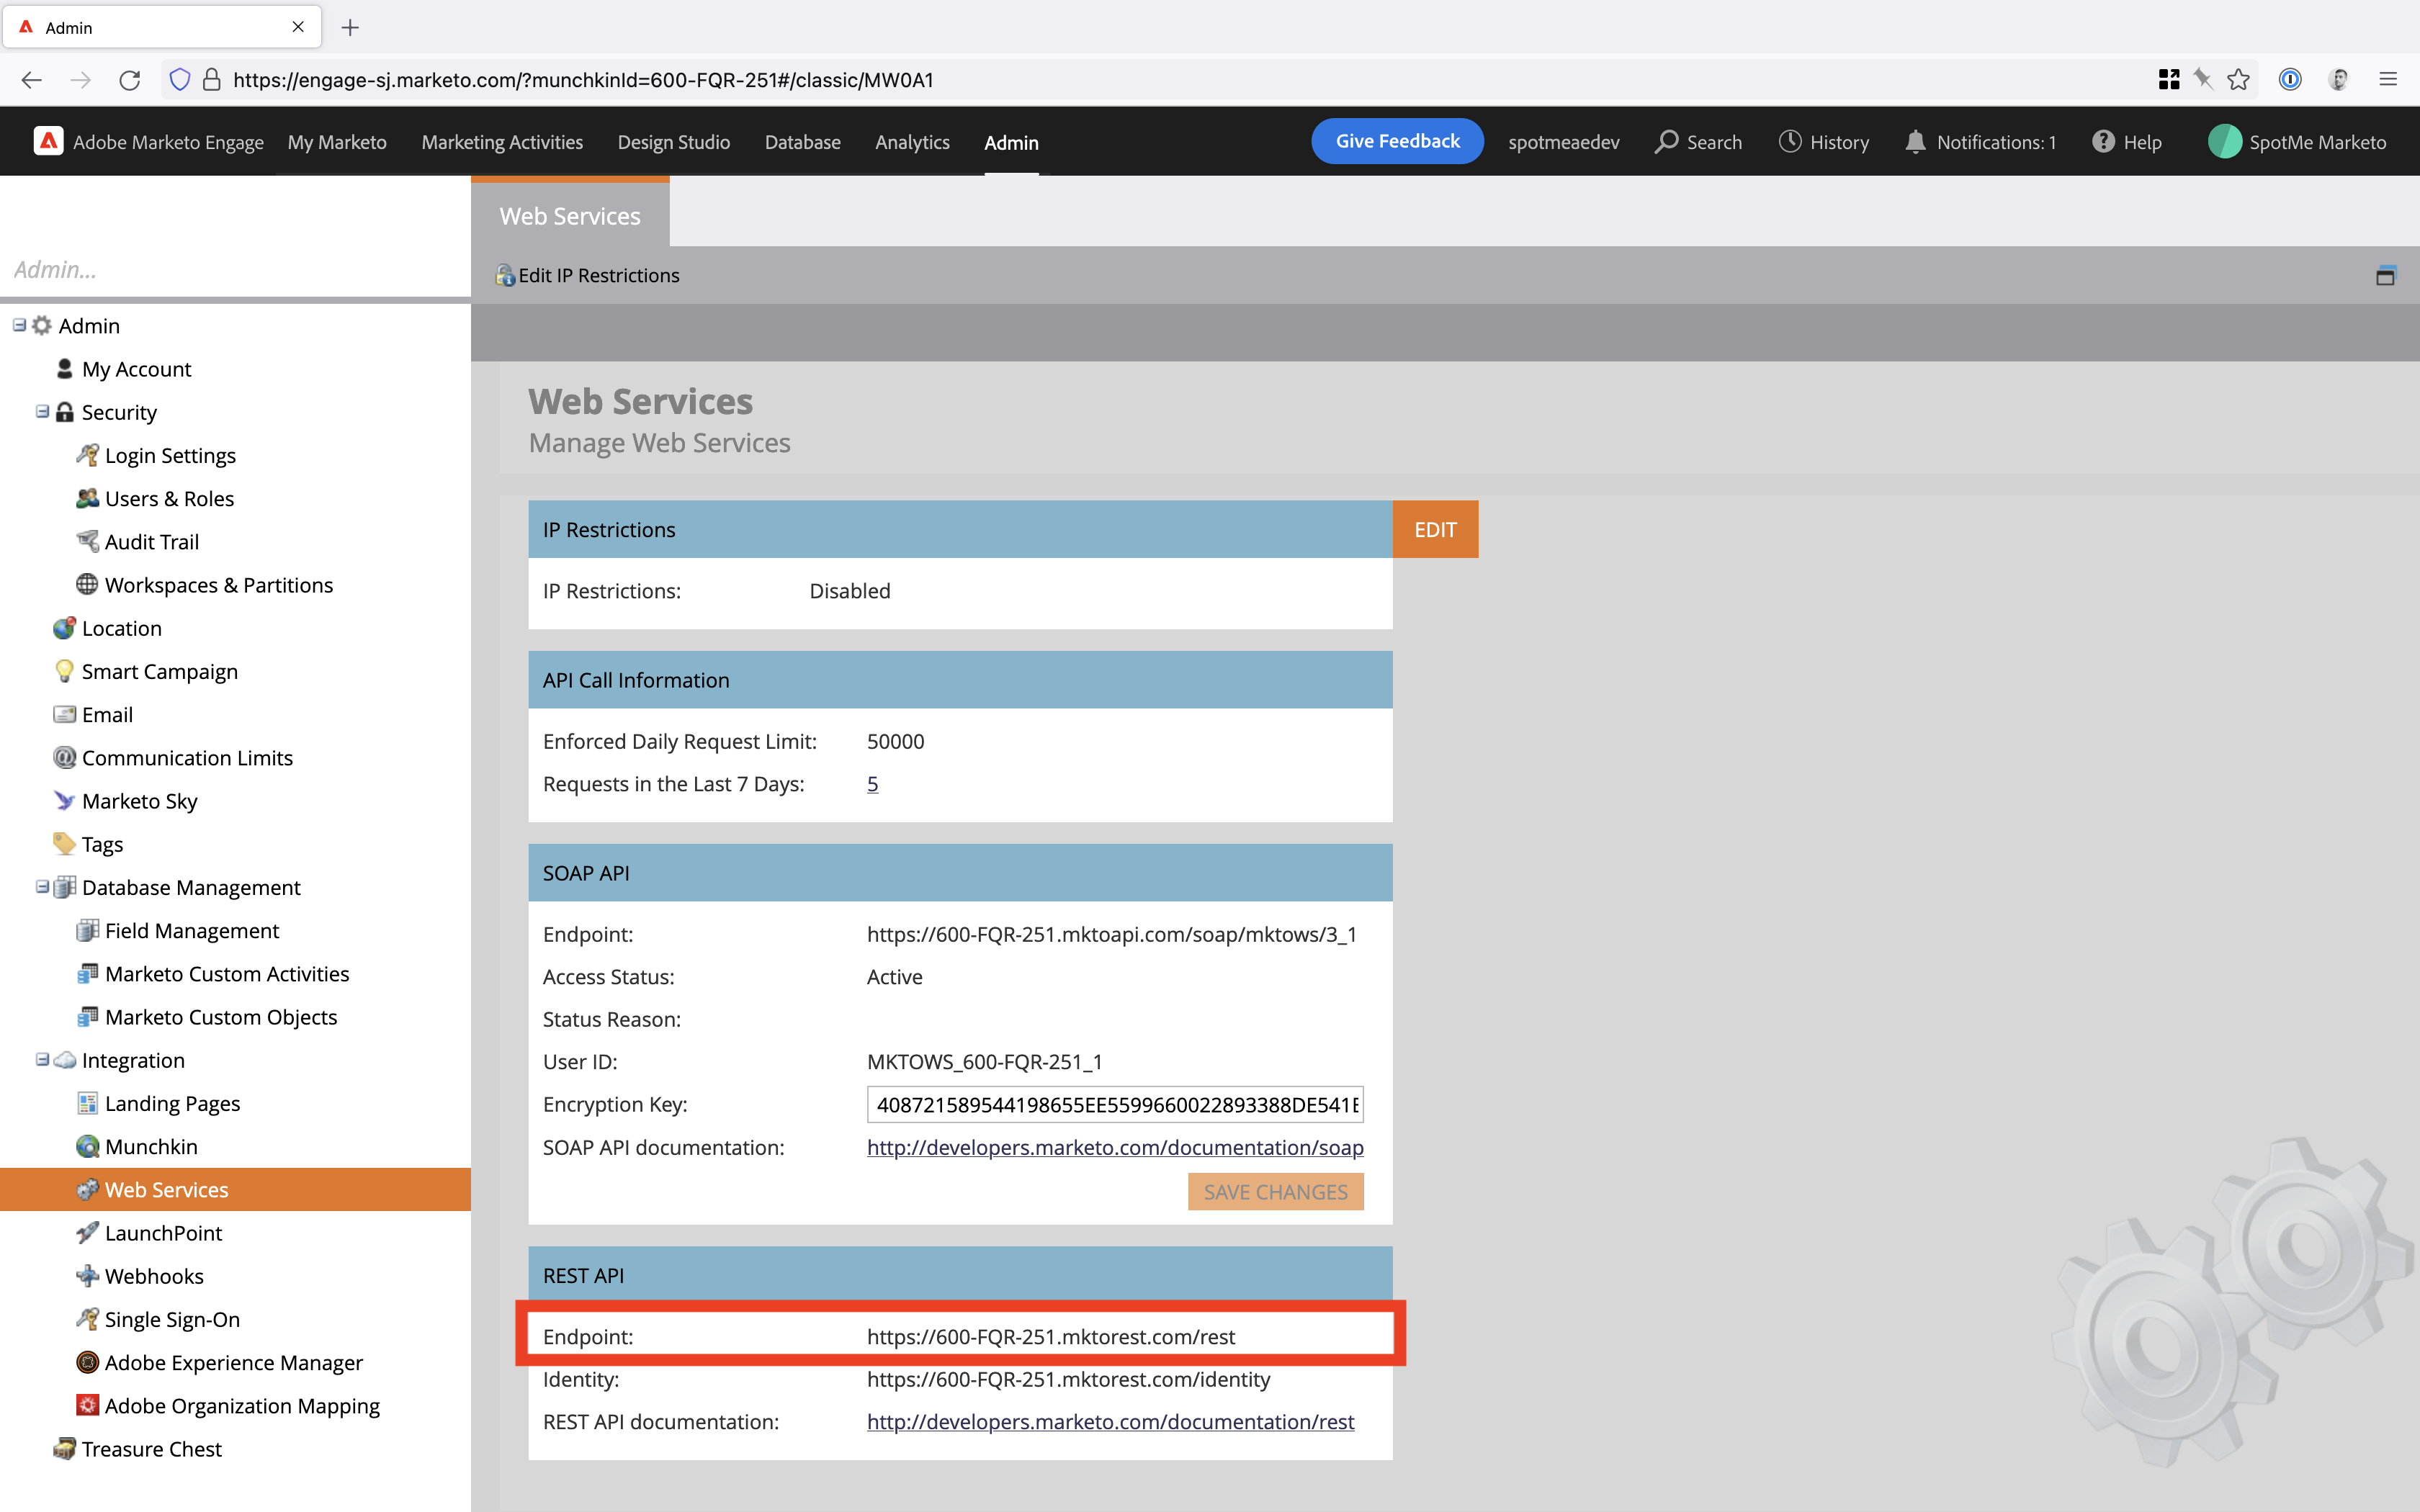Select Field Management in the tree
2420x1512 pixels.
(x=192, y=930)
